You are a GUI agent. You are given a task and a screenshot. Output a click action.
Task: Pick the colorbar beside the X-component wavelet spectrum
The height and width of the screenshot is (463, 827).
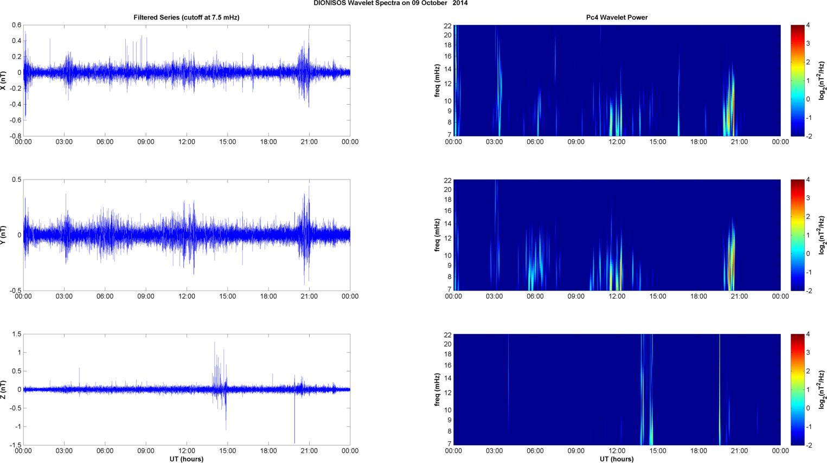click(797, 81)
